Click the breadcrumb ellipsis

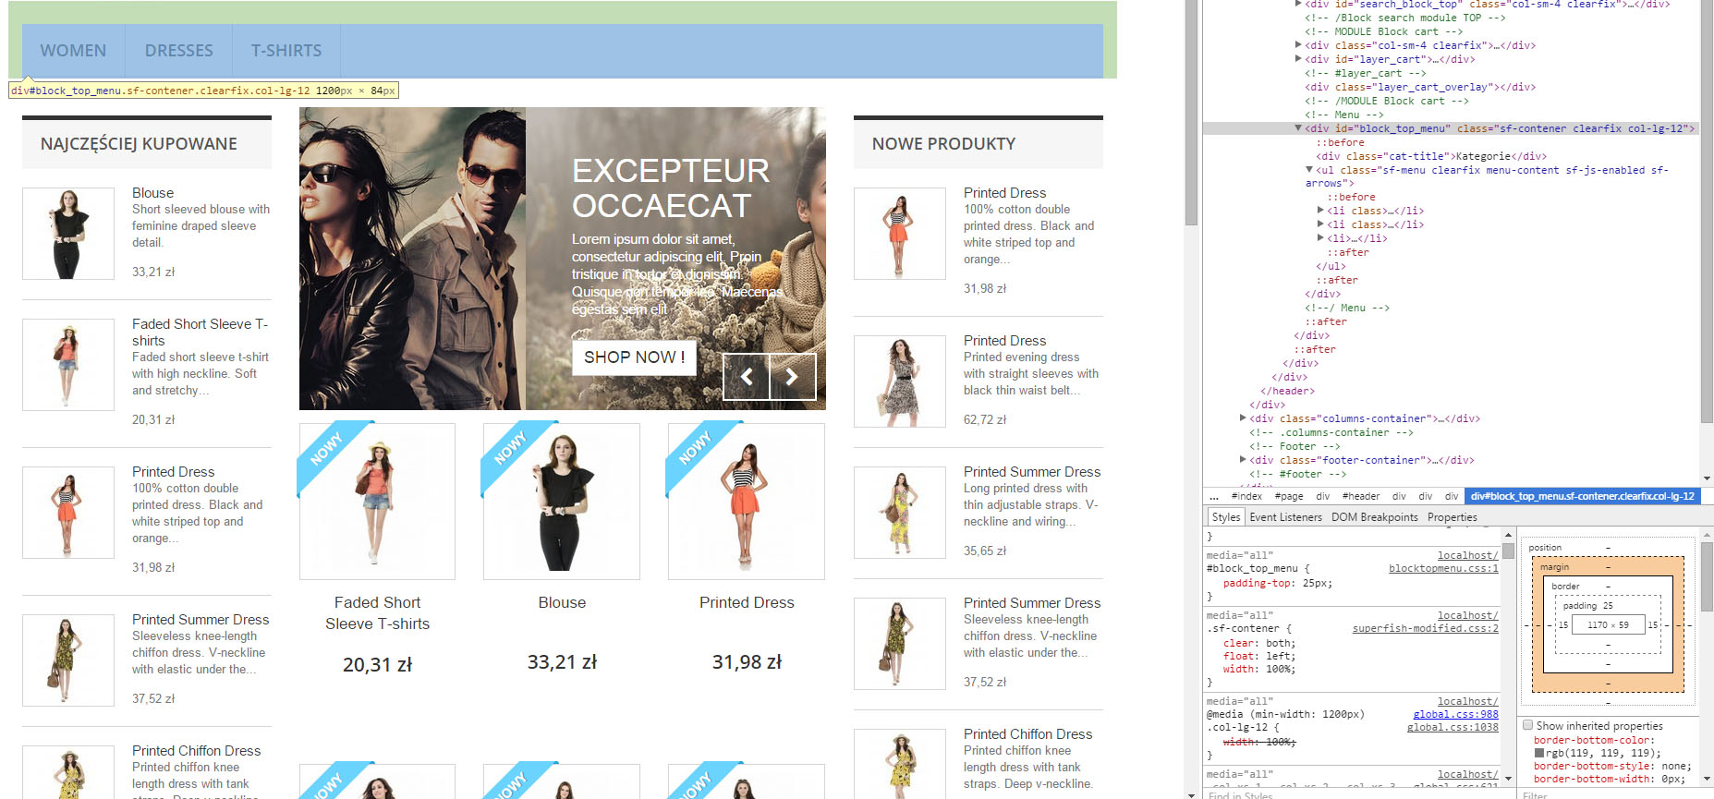(1214, 496)
